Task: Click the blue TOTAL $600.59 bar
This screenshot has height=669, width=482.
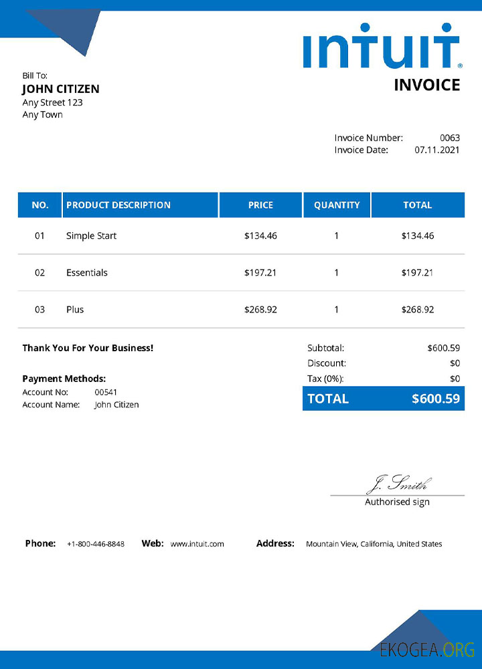Action: click(384, 399)
